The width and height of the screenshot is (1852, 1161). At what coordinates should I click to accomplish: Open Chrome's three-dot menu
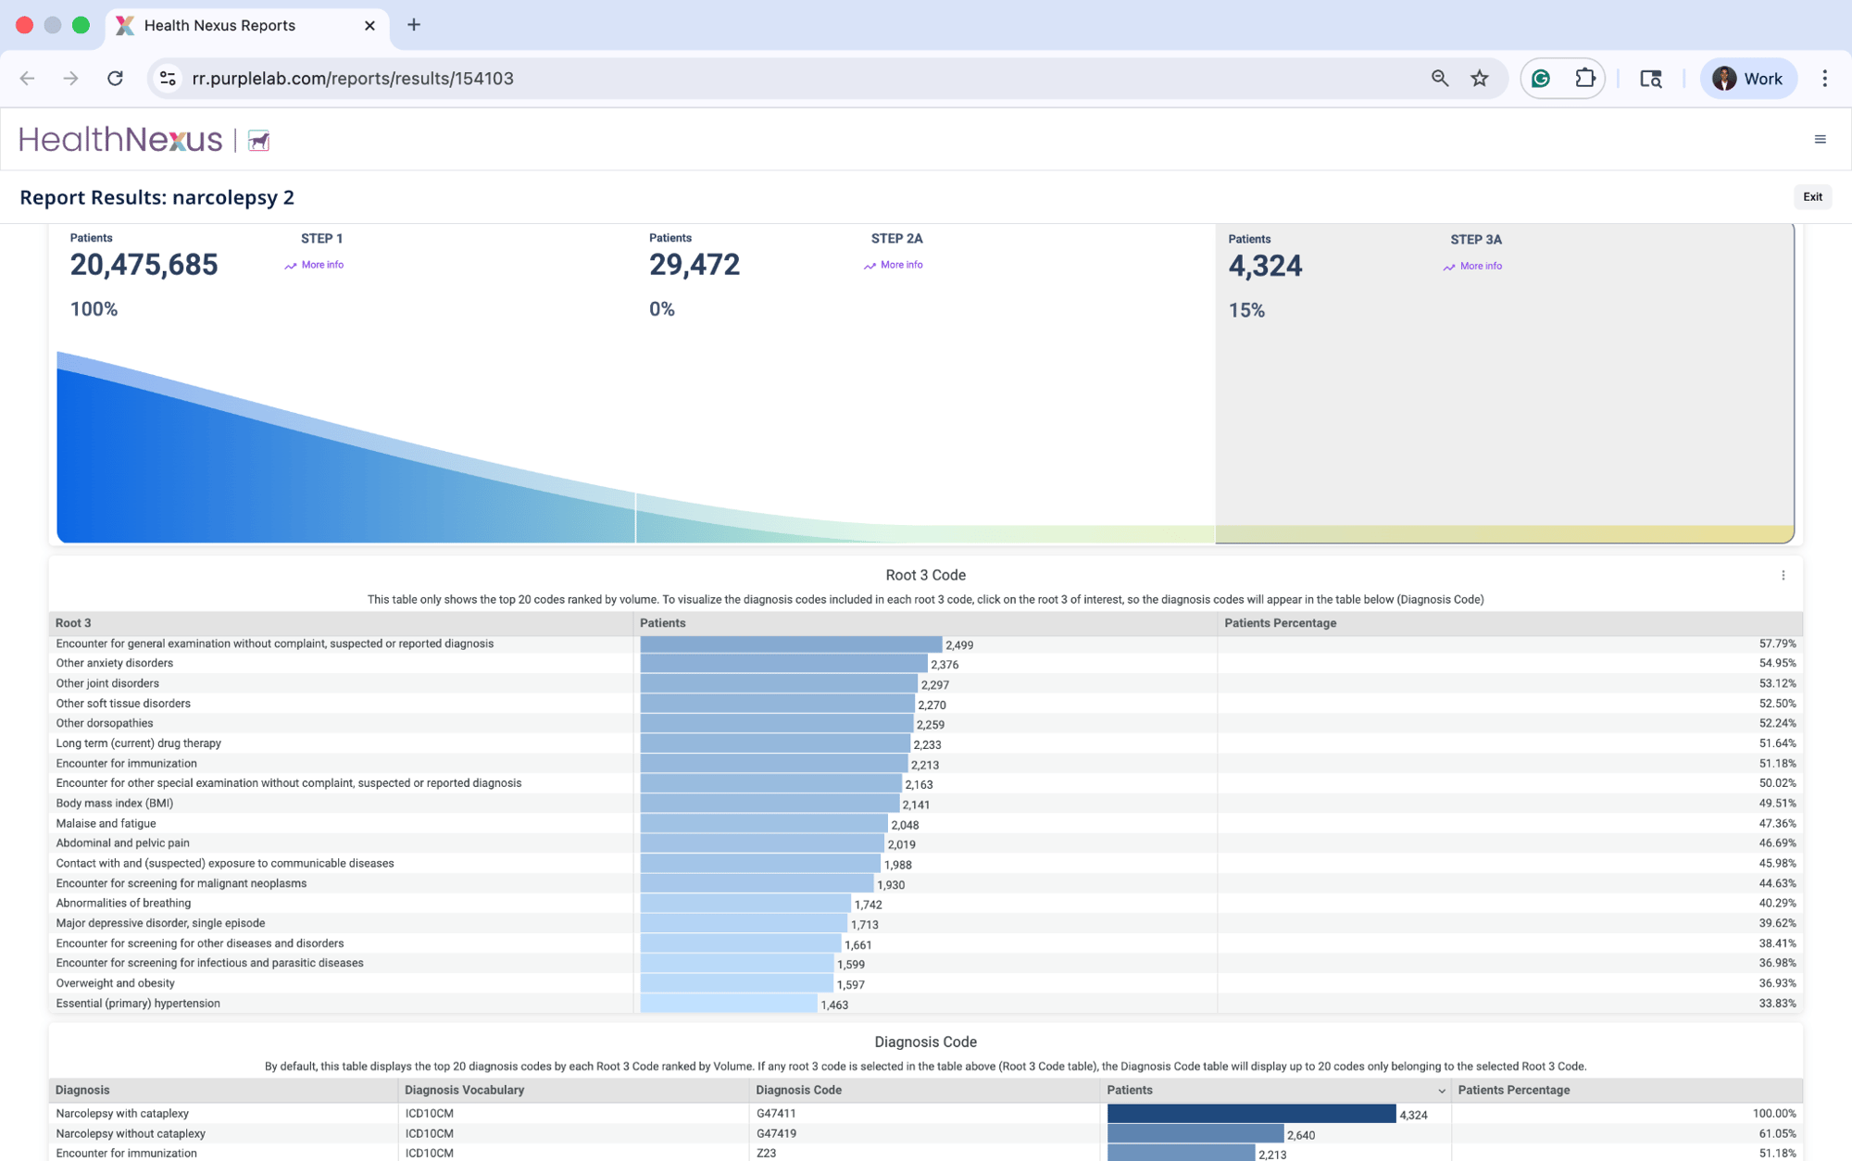[1824, 79]
